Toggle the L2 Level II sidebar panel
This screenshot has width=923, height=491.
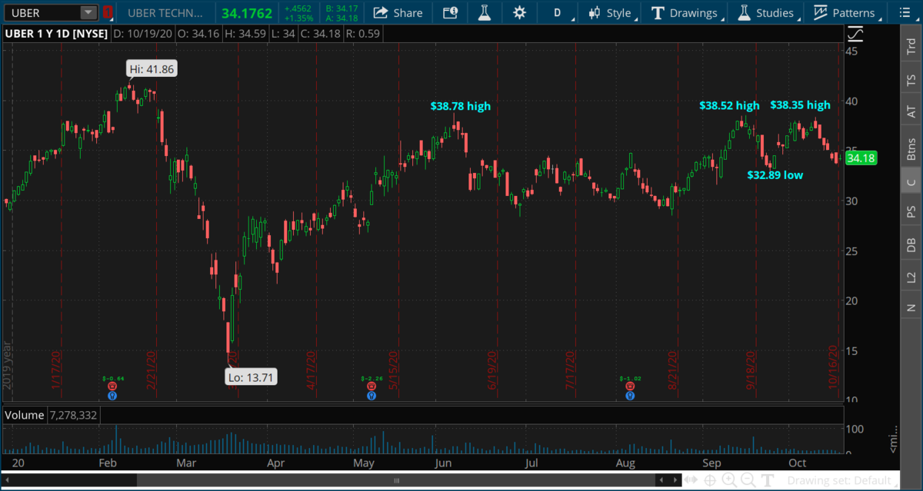click(x=911, y=277)
